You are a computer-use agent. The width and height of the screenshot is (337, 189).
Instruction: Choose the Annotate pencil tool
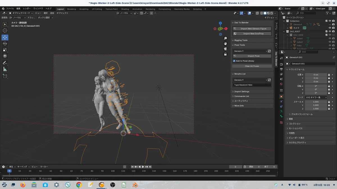point(5,63)
